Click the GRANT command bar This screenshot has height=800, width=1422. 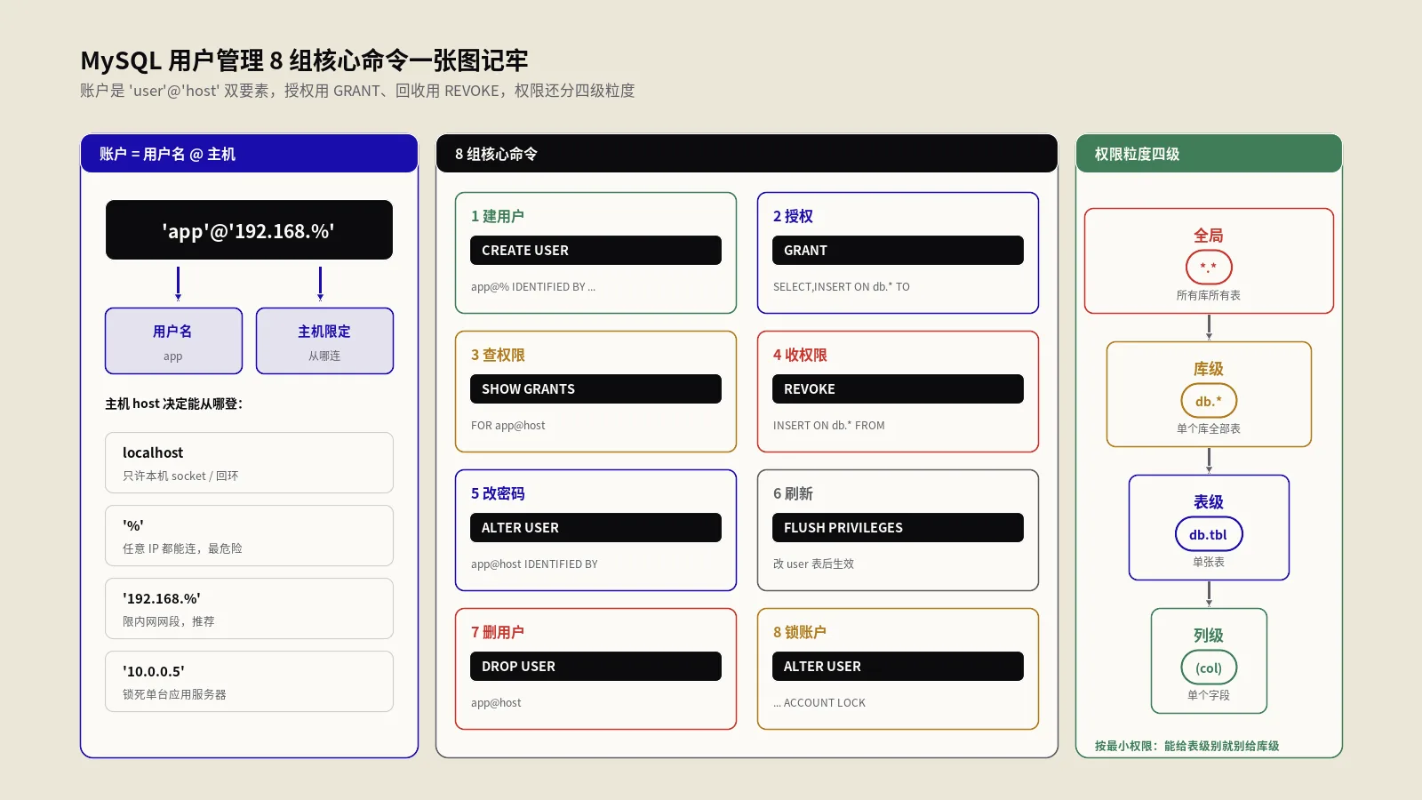tap(898, 251)
